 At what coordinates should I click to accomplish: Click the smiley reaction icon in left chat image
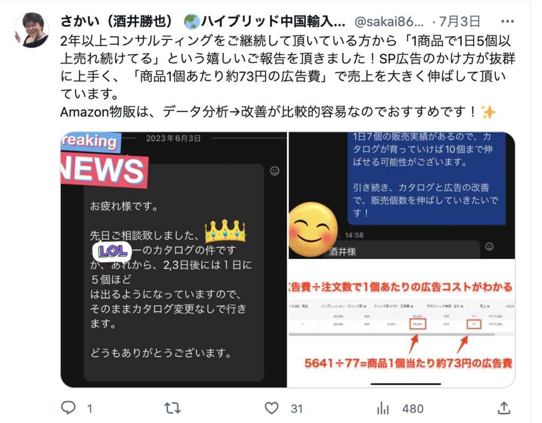275,171
